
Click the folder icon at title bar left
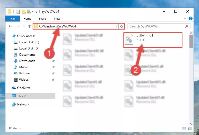10,11
